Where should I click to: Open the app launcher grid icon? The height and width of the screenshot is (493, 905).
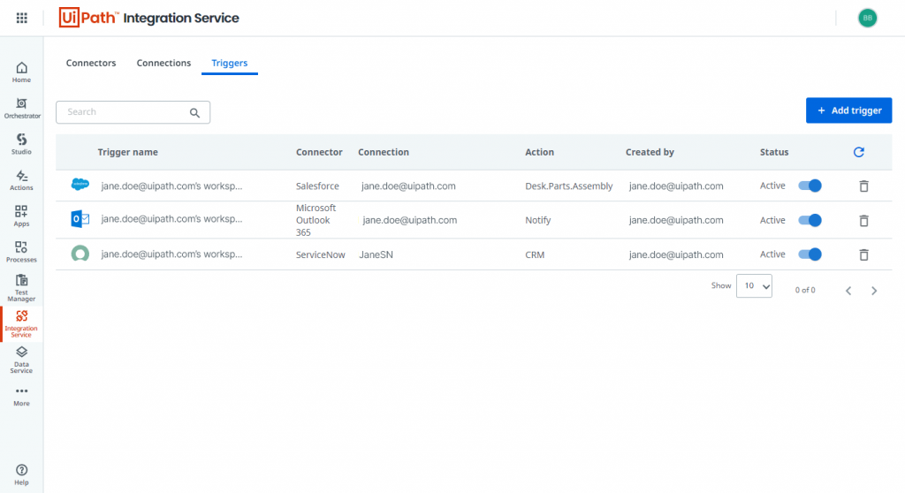(22, 18)
